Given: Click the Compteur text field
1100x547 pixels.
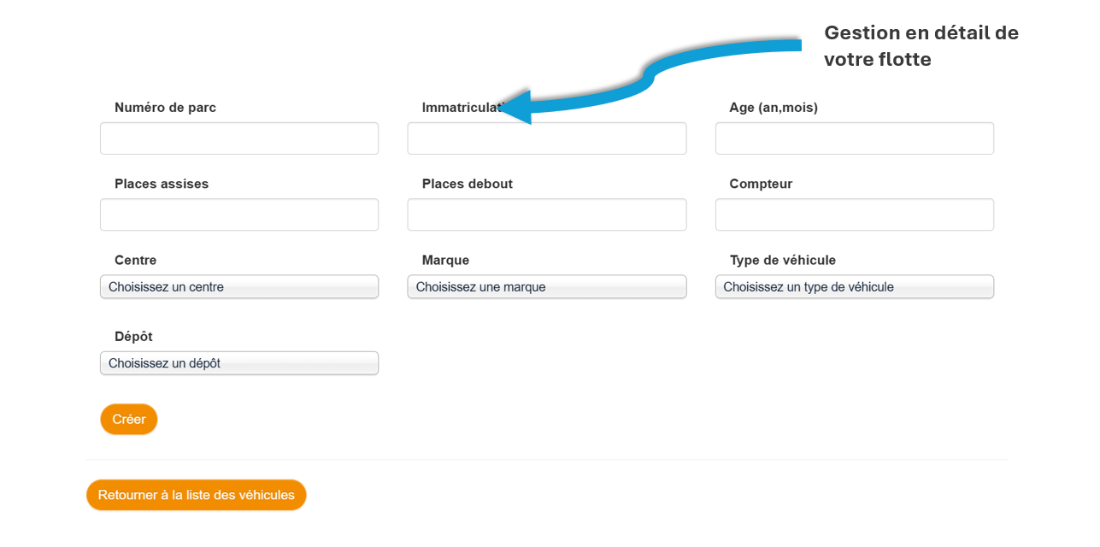Looking at the screenshot, I should tap(855, 215).
